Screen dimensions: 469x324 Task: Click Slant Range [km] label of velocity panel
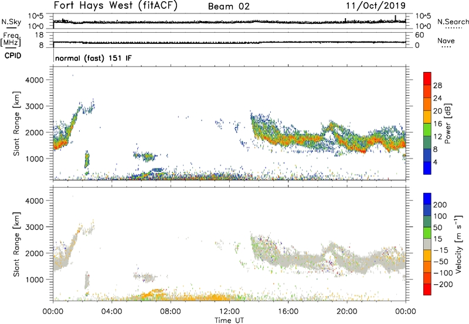click(16, 244)
